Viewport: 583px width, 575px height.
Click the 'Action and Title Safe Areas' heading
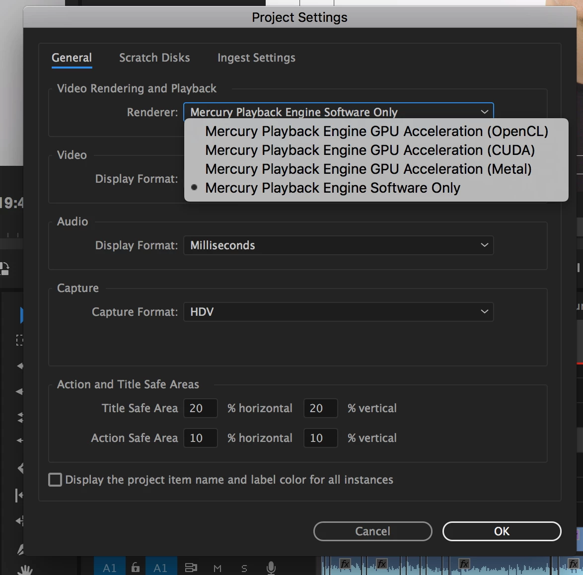pos(128,384)
